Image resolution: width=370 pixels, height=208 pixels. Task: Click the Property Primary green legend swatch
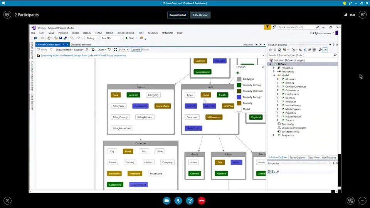coord(239,85)
